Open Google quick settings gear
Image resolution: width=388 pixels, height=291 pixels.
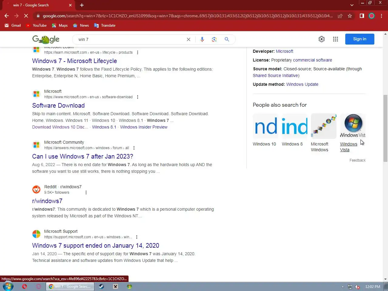click(322, 39)
